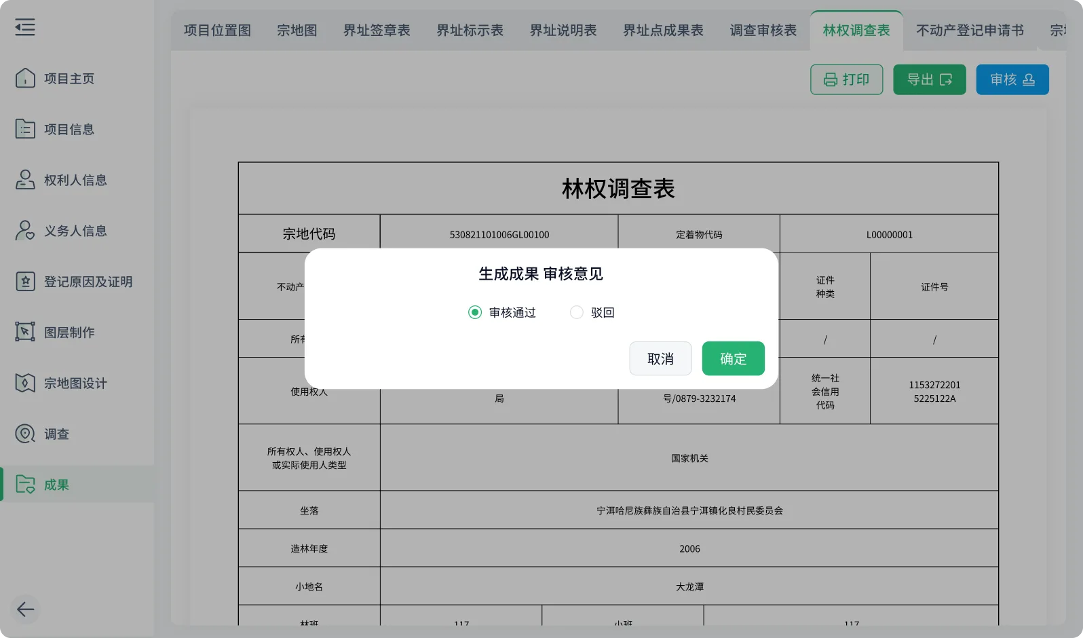Collapse the sidebar via the menu icon
The width and height of the screenshot is (1083, 638).
click(x=25, y=27)
